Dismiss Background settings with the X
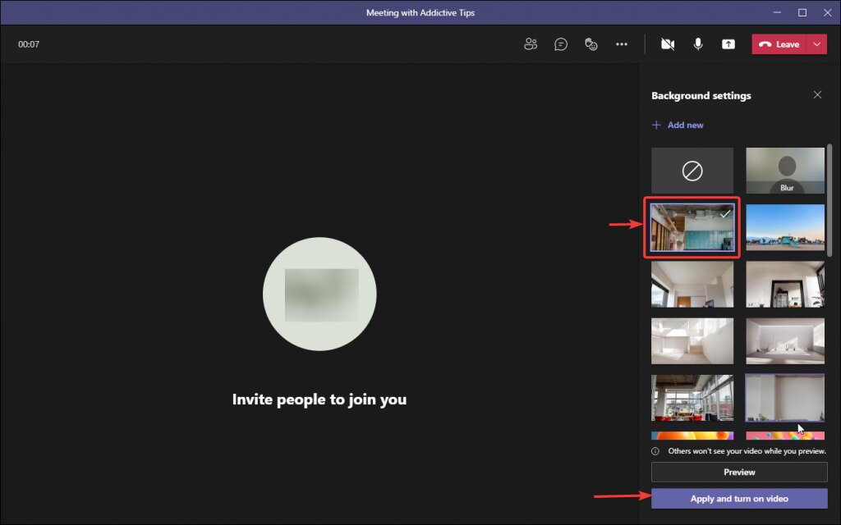Image resolution: width=841 pixels, height=525 pixels. tap(818, 94)
